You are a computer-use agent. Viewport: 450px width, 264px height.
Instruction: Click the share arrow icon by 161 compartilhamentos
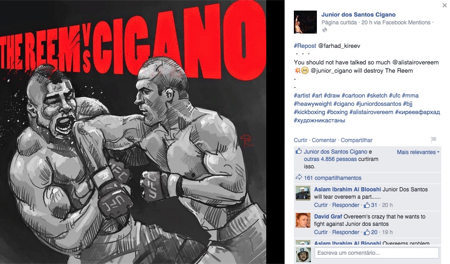point(299,177)
